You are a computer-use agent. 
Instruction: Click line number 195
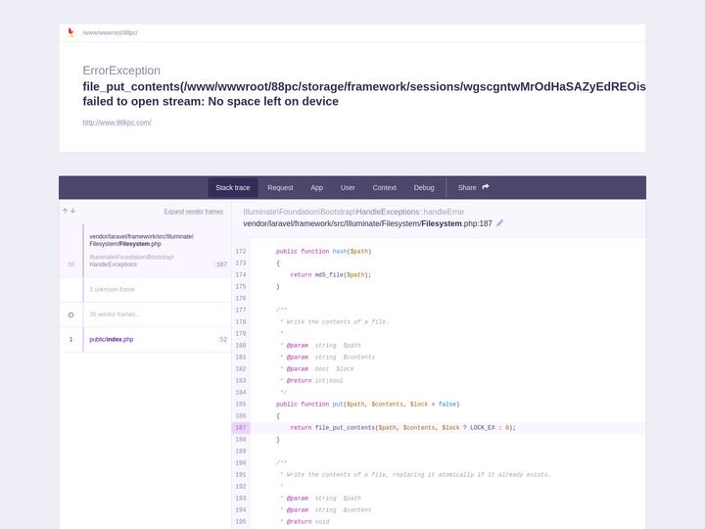pyautogui.click(x=241, y=522)
